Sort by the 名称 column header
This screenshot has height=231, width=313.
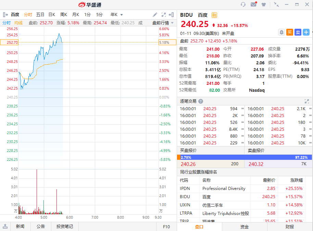tap(206, 180)
